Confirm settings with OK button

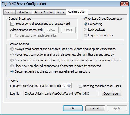73,108
